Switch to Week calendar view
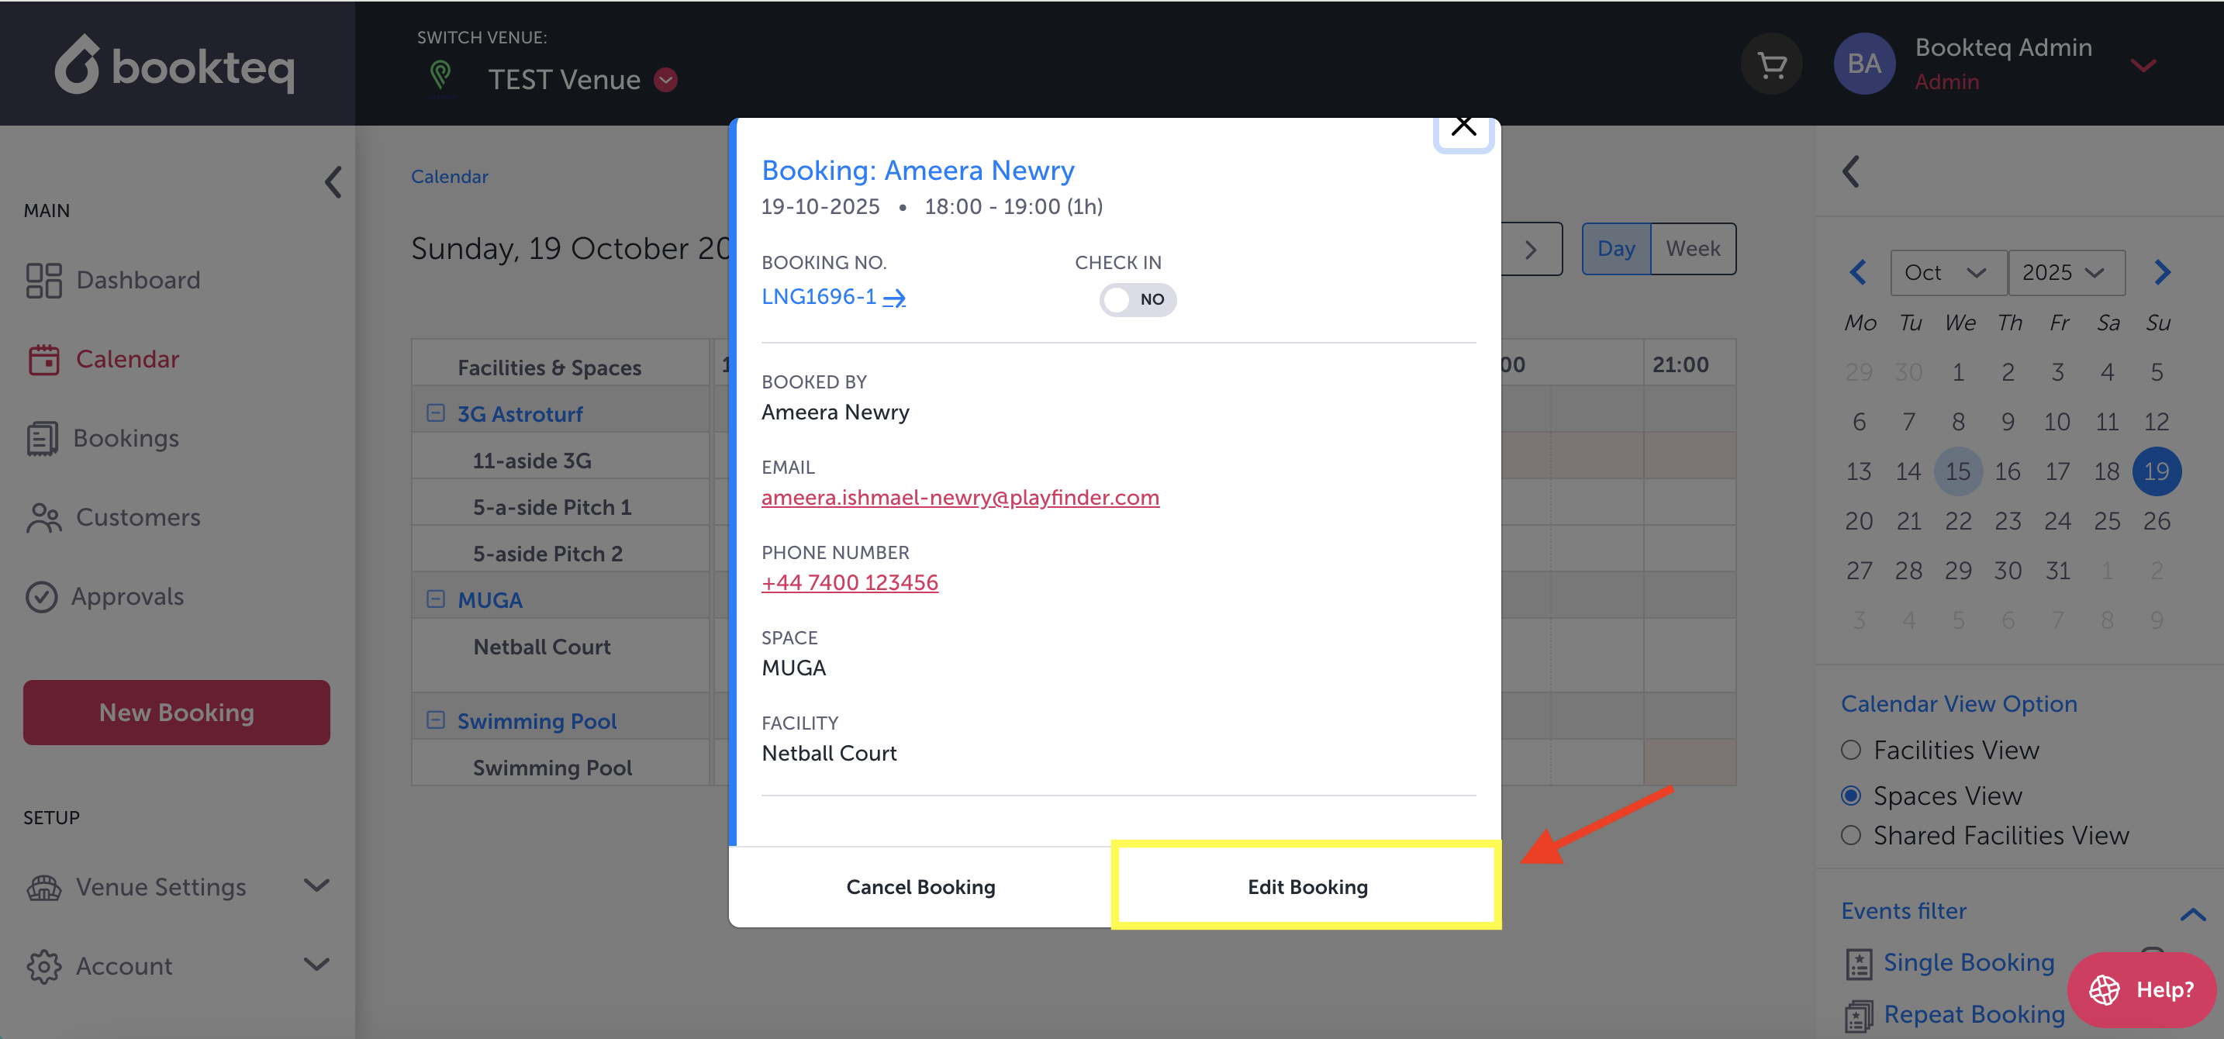 point(1692,249)
